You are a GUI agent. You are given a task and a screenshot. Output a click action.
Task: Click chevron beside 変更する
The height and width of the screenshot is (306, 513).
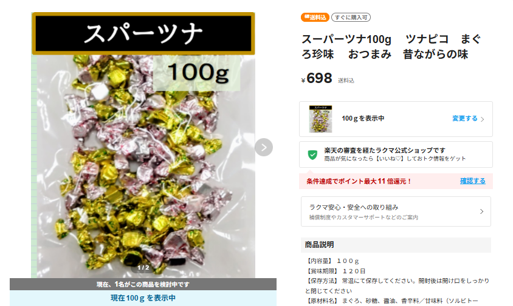[482, 119]
